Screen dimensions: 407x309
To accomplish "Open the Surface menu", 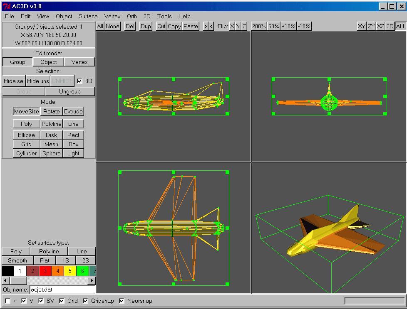I will (x=88, y=17).
